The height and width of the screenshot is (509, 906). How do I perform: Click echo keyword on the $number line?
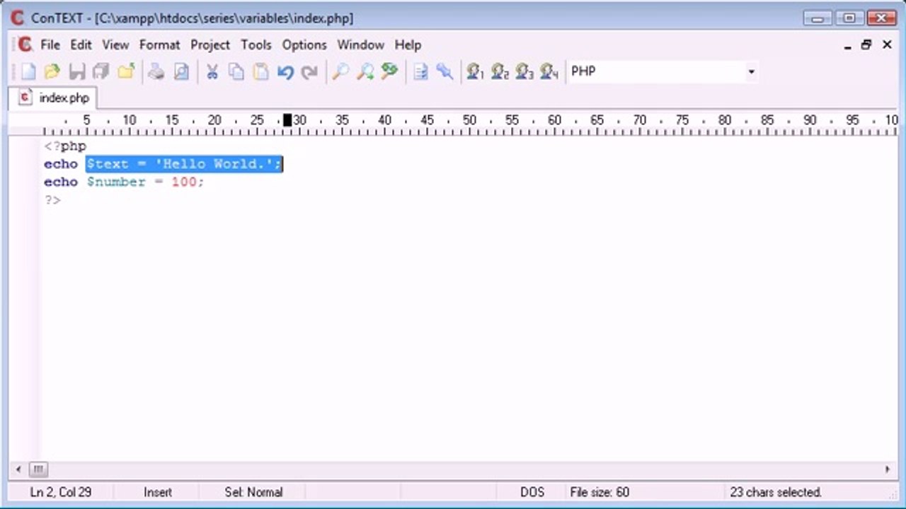coord(61,182)
